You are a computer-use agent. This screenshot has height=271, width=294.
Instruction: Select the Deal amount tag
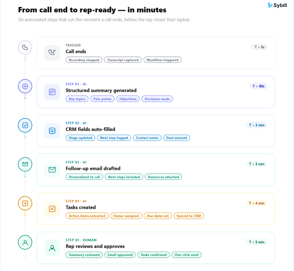[177, 138]
